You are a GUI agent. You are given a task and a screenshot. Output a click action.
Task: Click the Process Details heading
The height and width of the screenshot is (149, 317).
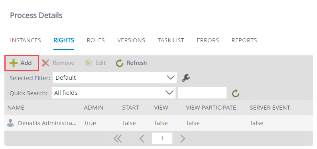[x=36, y=16]
